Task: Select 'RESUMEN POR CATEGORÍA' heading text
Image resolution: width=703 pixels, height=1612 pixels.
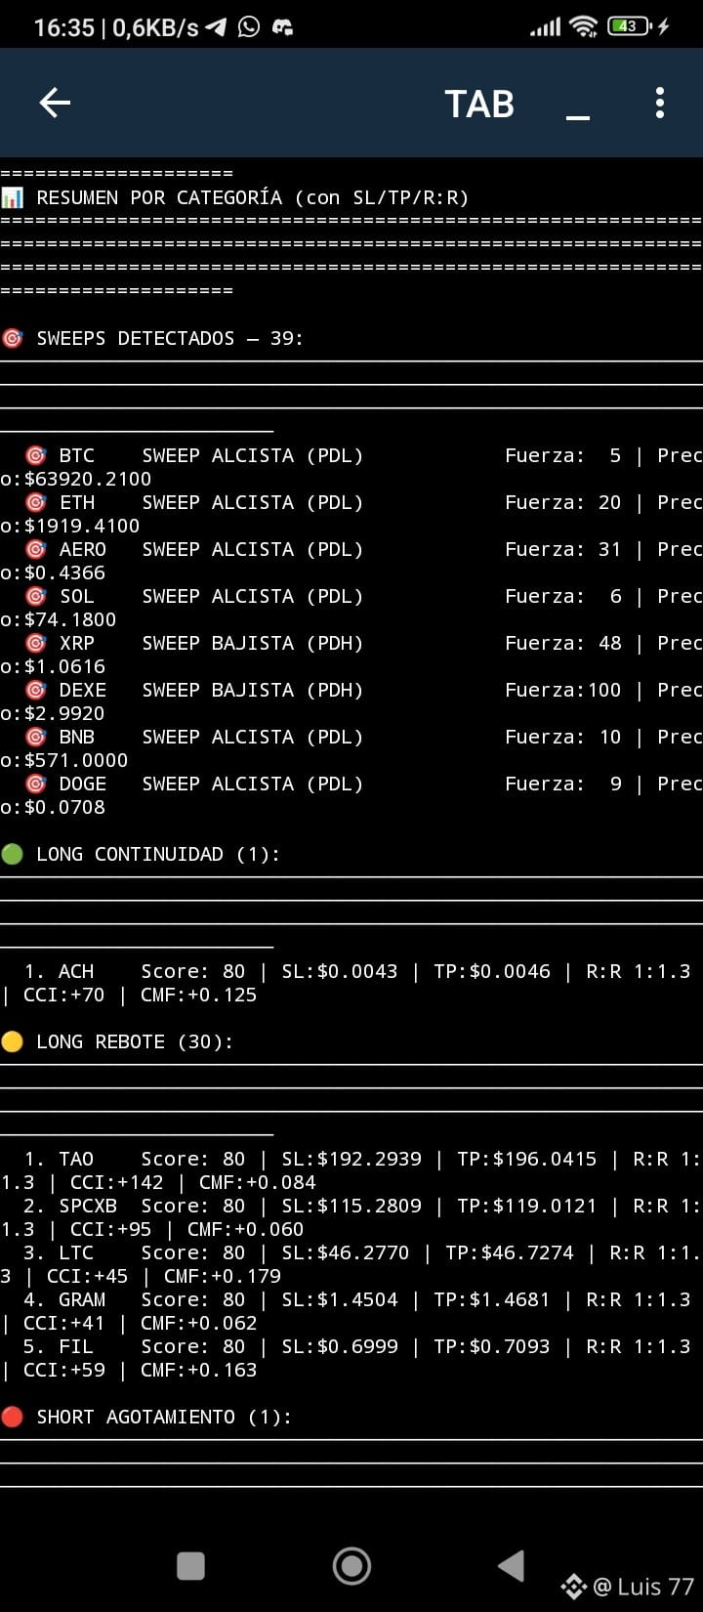Action: click(x=159, y=197)
